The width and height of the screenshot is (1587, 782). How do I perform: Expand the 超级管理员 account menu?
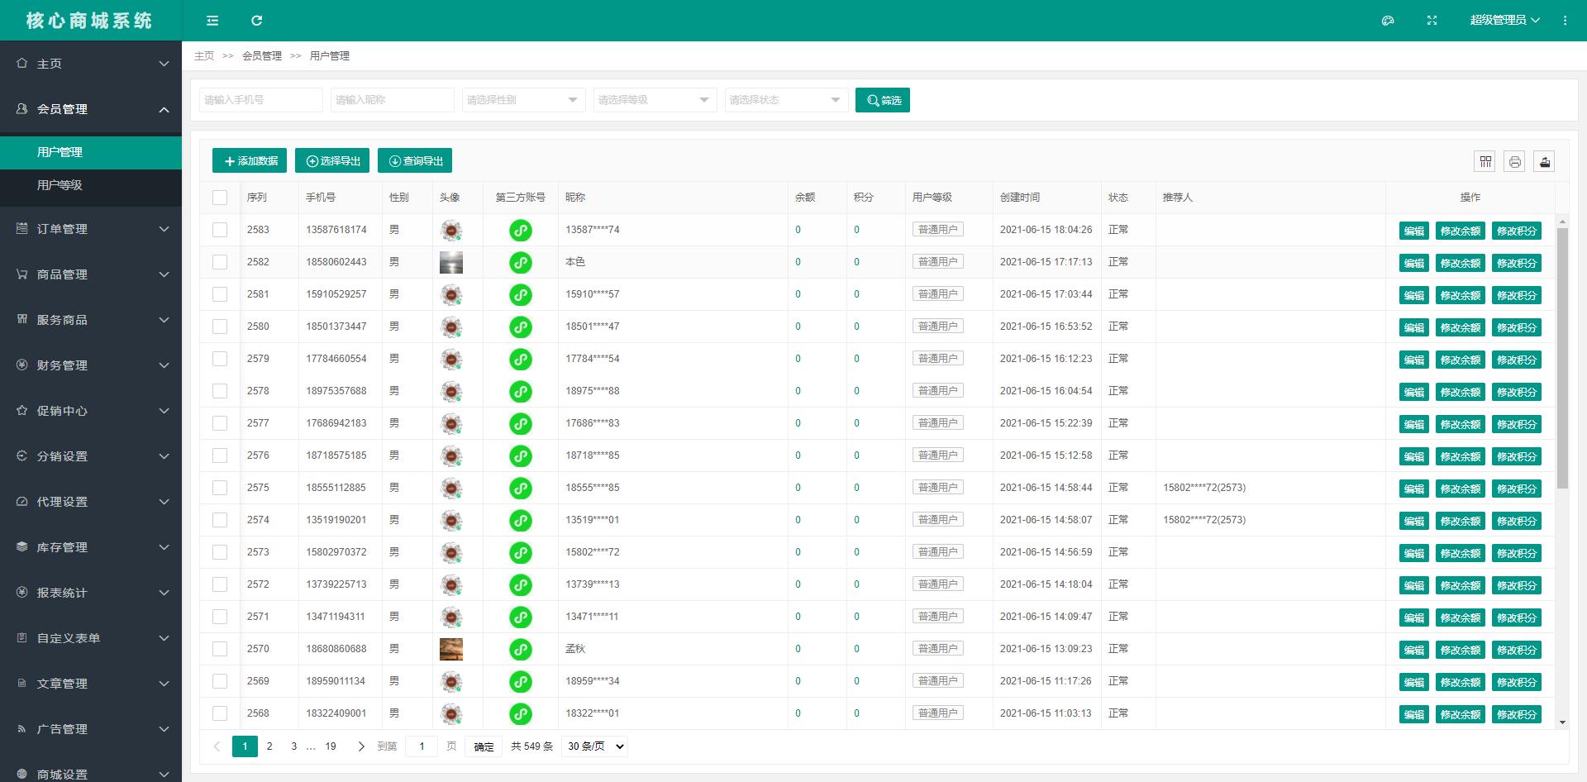point(1504,21)
